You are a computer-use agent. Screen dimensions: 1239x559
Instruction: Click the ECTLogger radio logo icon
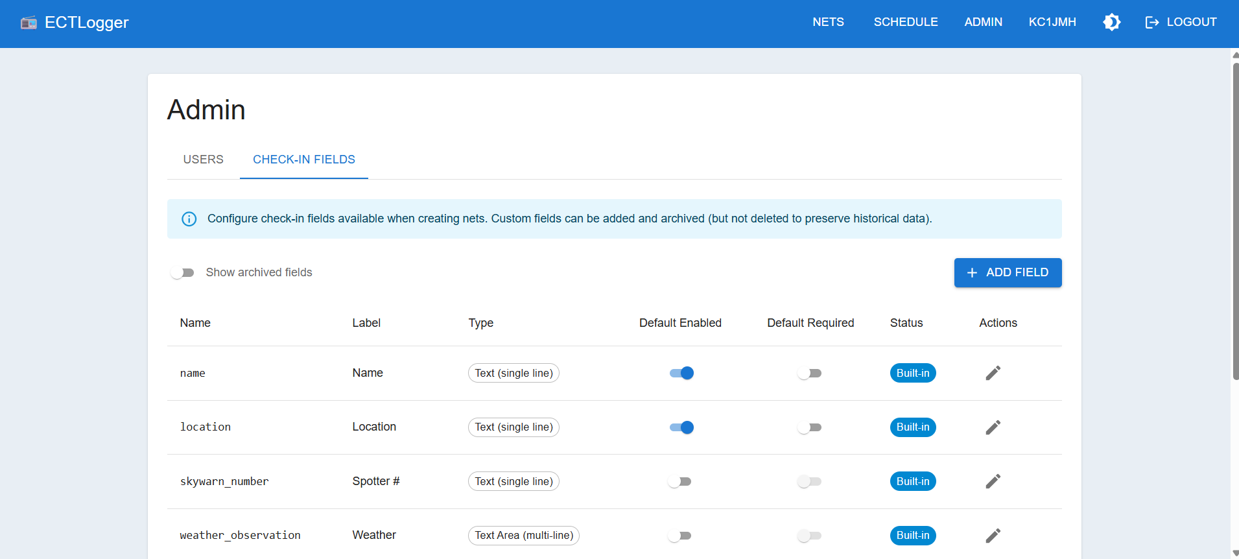tap(29, 23)
